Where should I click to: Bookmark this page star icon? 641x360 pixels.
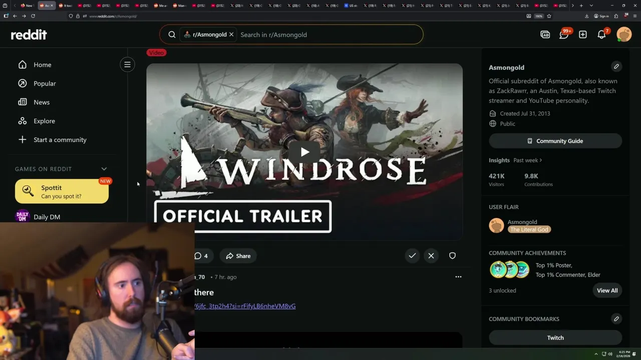tap(549, 16)
